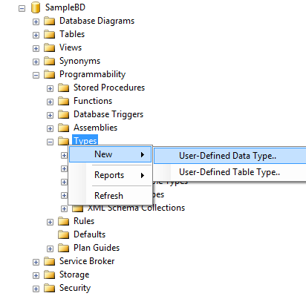Select the Tables label

(72, 34)
